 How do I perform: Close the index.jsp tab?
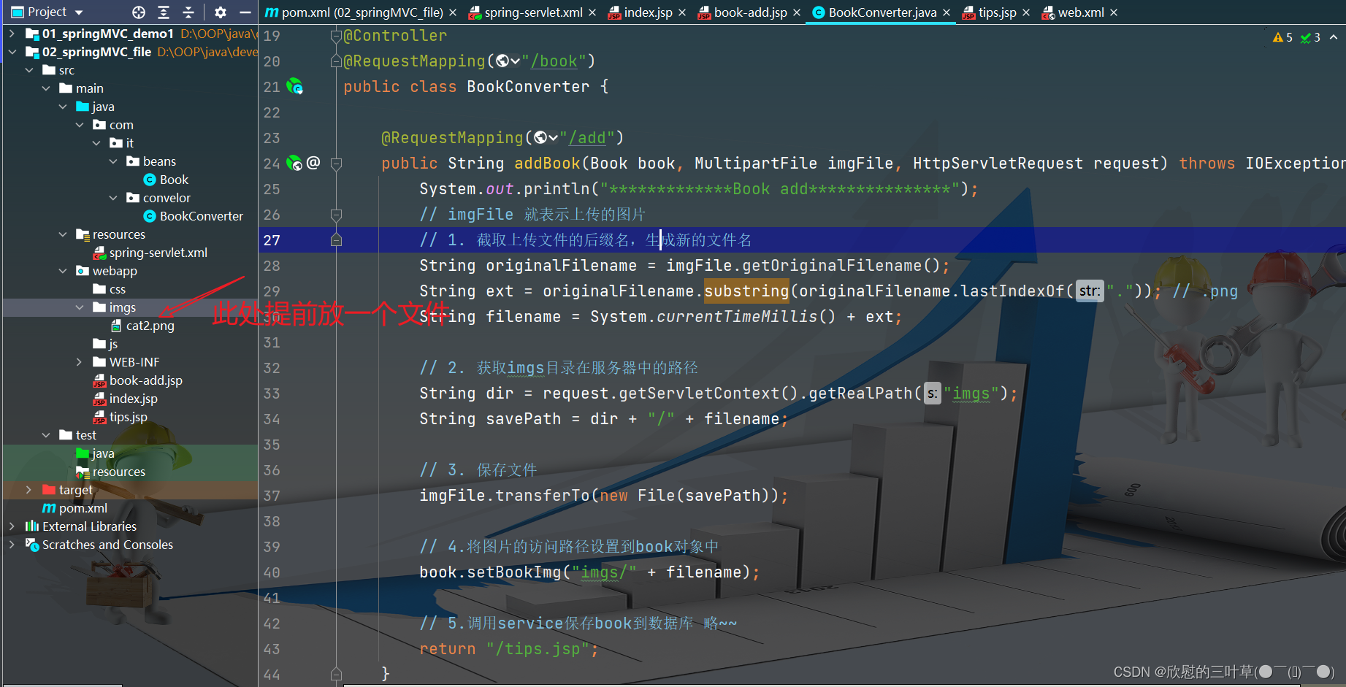tap(682, 12)
